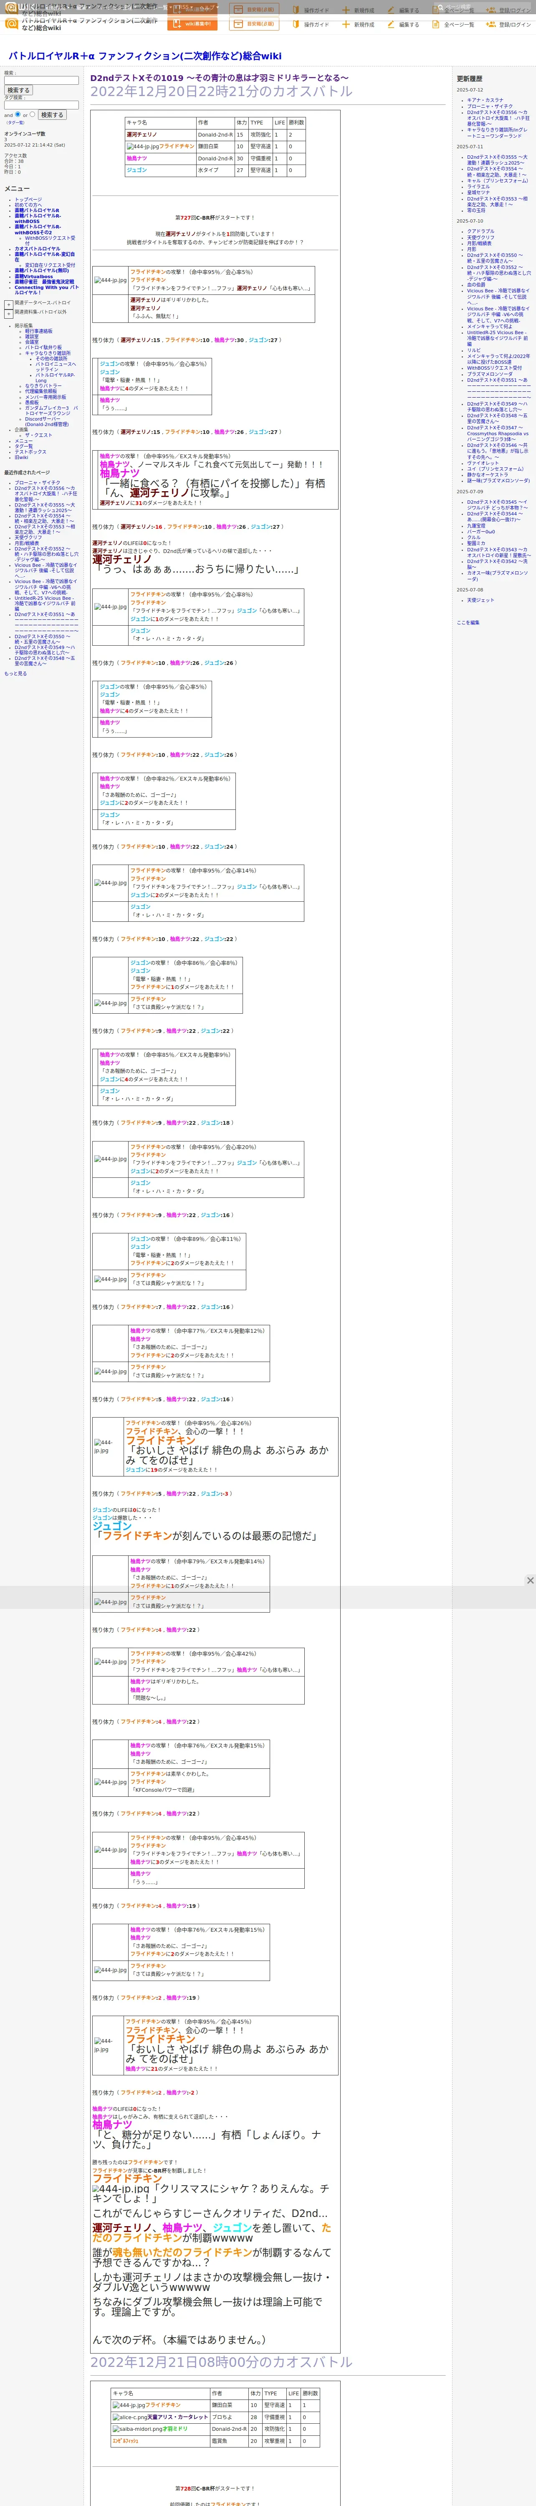The image size is (536, 2506).
Task: Close the banner overlay with the × button
Action: (529, 1581)
